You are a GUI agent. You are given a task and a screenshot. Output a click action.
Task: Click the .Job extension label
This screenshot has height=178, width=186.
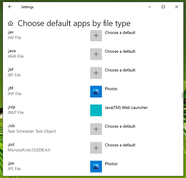[11, 126]
